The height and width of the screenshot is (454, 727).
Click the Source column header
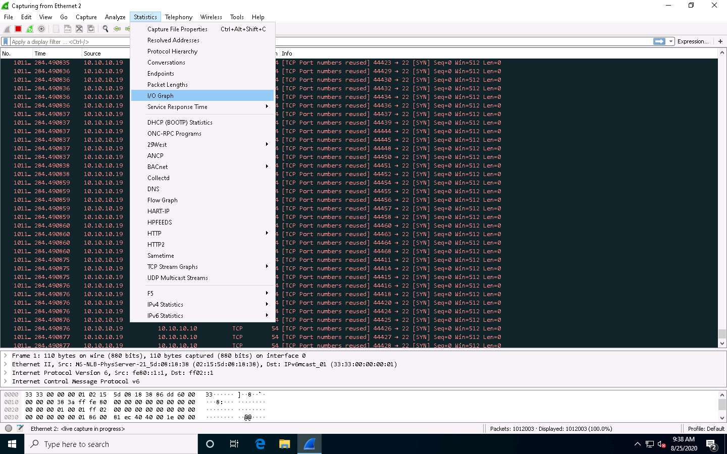coord(106,53)
